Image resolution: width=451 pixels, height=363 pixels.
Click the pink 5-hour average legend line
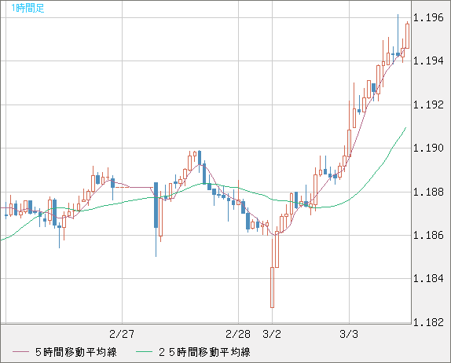(x=20, y=352)
